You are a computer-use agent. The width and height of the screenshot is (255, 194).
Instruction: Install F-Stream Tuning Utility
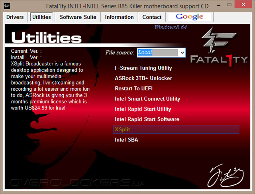[143, 68]
